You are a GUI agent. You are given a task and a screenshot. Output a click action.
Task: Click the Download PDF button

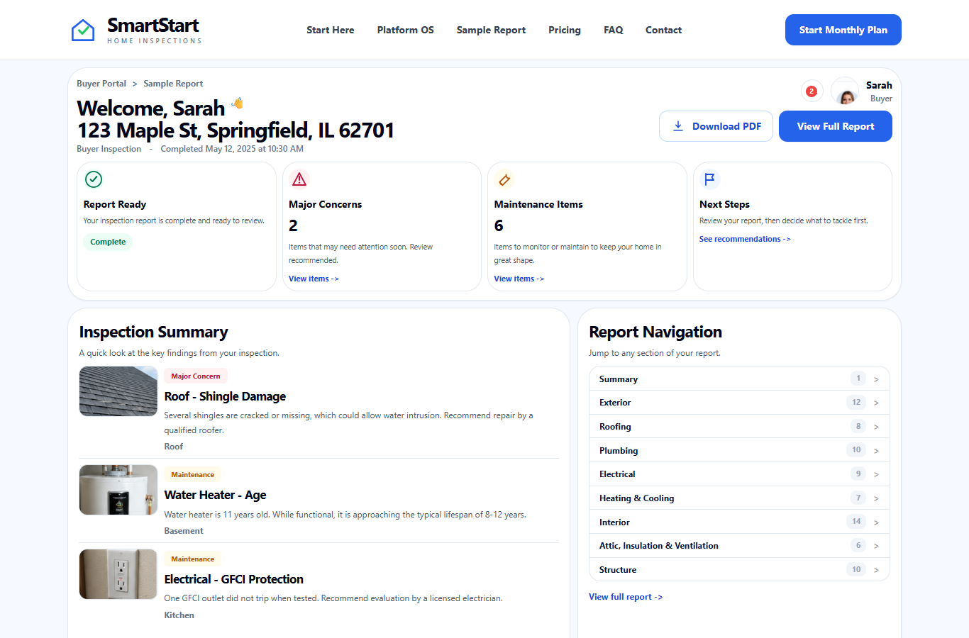(x=716, y=126)
